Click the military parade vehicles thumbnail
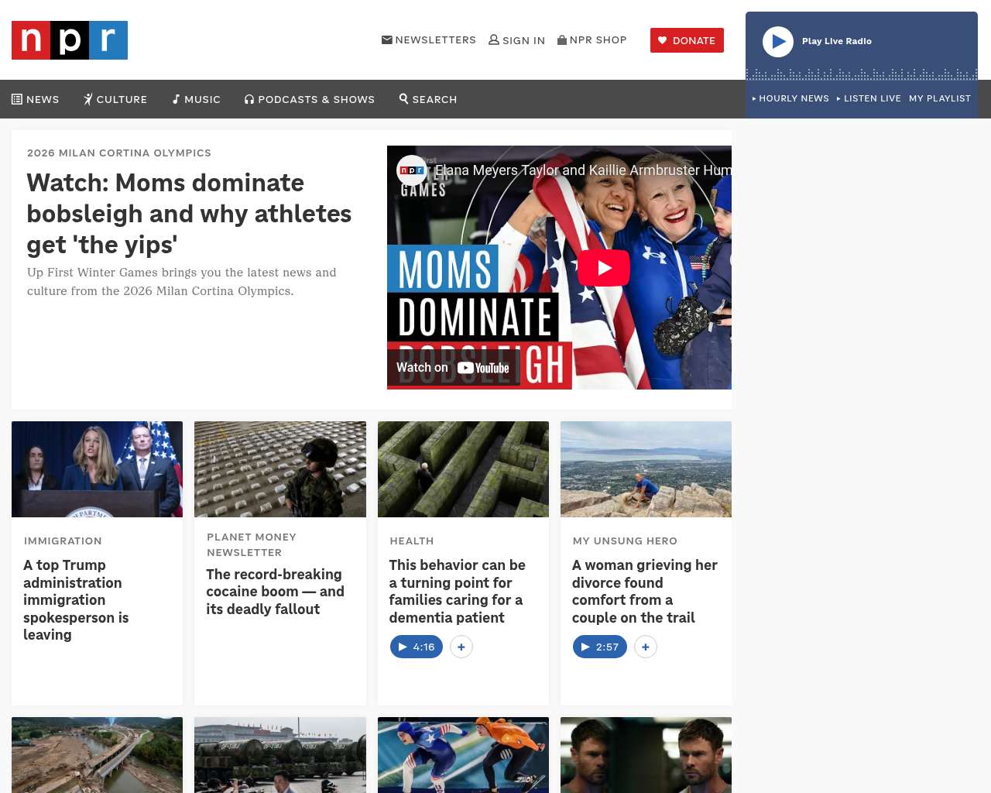991x793 pixels. 280,755
